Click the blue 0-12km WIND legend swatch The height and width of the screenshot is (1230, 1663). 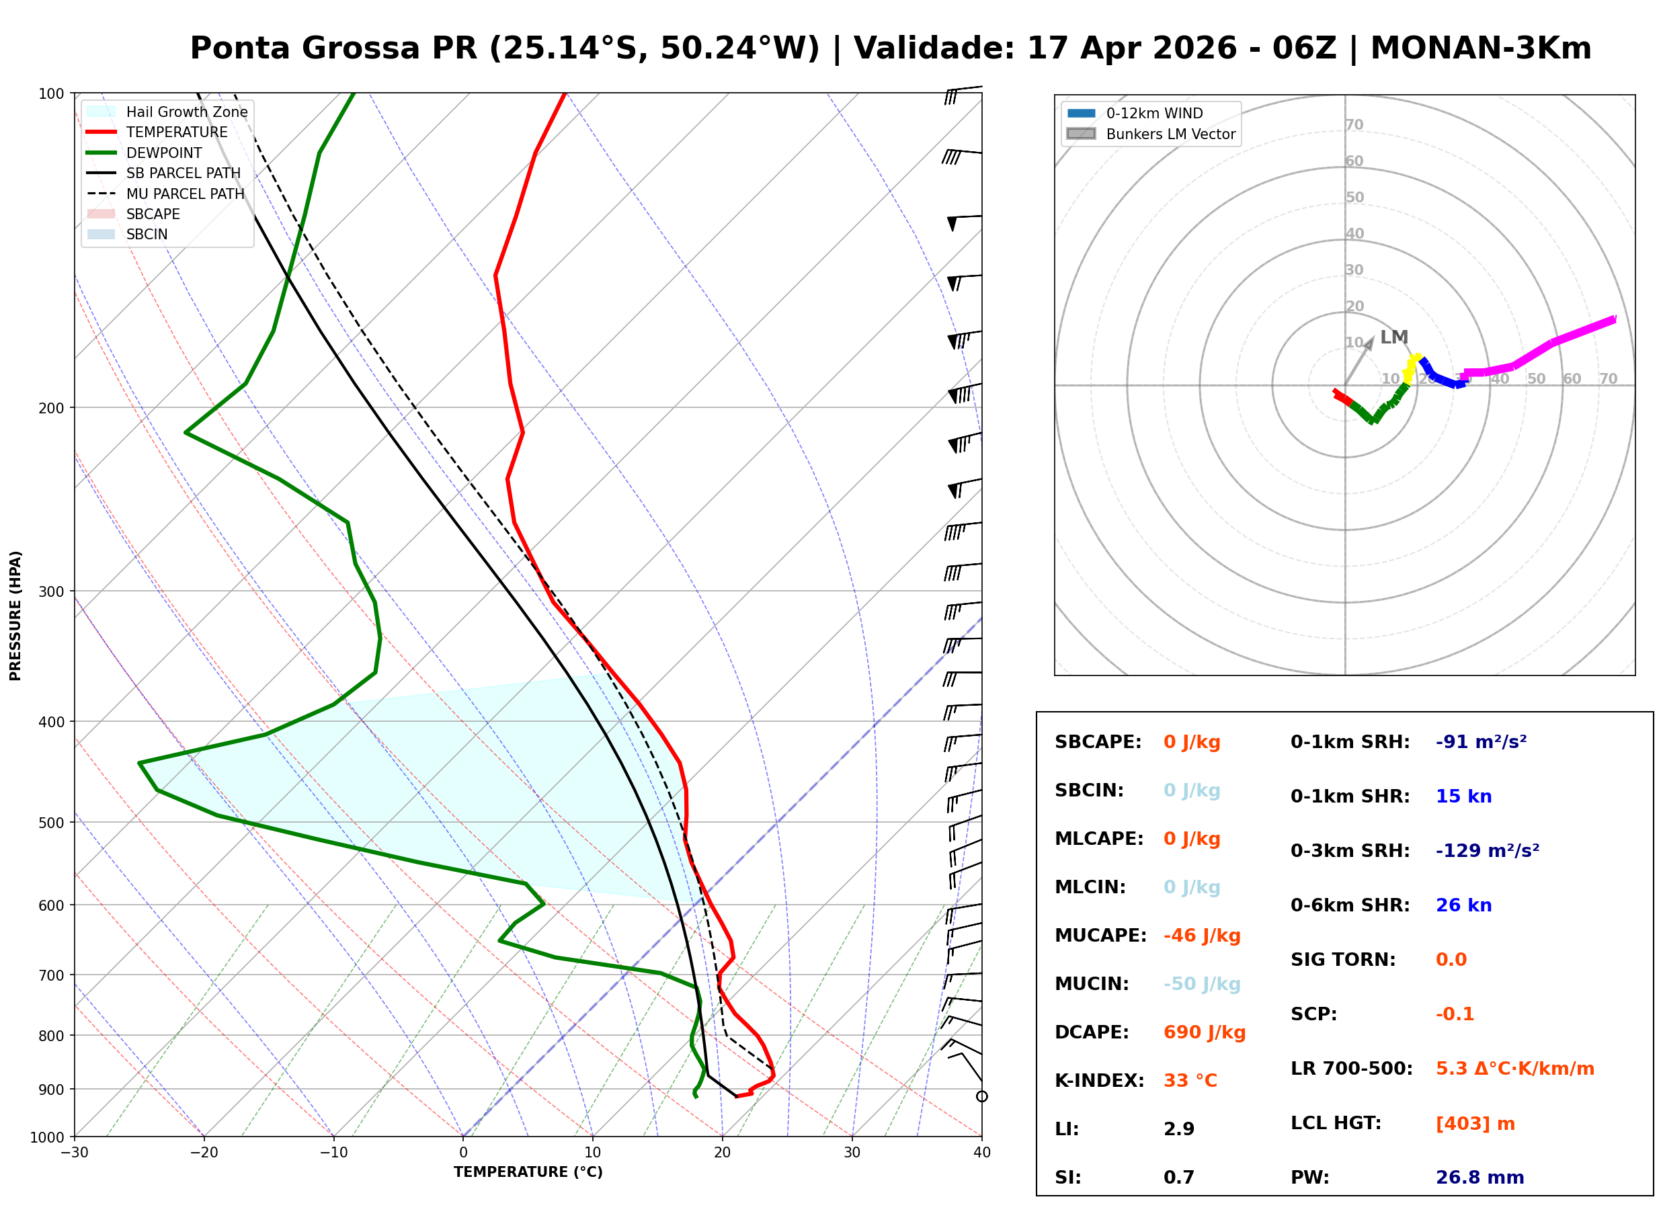click(x=1081, y=113)
